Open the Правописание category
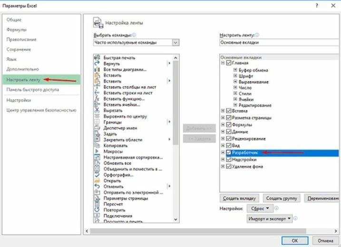Screen dimensions: 341x247 click(x=21, y=39)
